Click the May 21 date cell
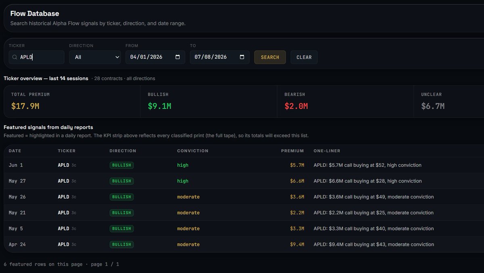484x273 pixels. pos(17,213)
